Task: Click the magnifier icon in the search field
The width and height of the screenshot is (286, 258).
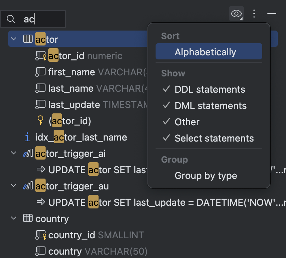Action: pyautogui.click(x=11, y=19)
